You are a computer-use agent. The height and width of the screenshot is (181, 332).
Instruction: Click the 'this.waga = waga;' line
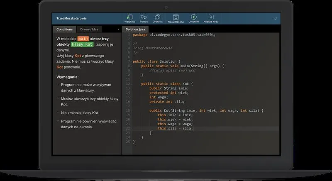[175, 124]
